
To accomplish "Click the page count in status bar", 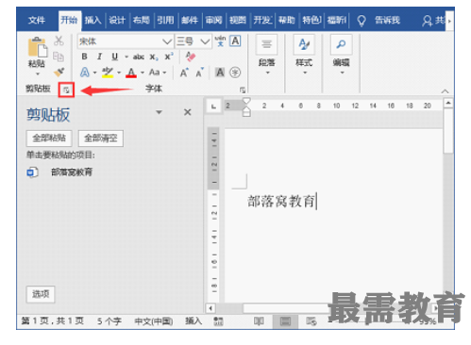I will [x=53, y=321].
